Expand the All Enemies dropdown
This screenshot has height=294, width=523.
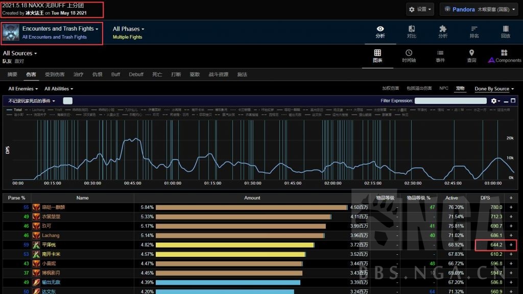tap(21, 89)
